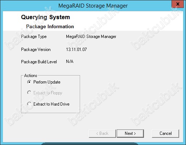Viewport: 186px width, 145px height.
Task: Click the Package Information subheading
Action: [50, 27]
